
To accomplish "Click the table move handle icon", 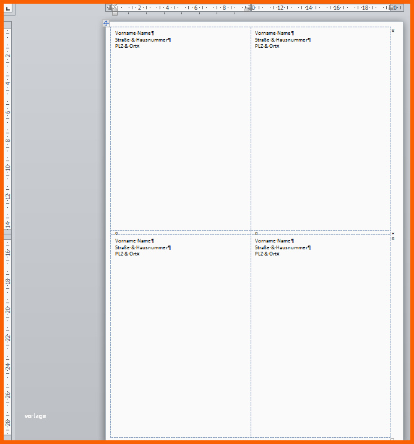I will click(106, 23).
